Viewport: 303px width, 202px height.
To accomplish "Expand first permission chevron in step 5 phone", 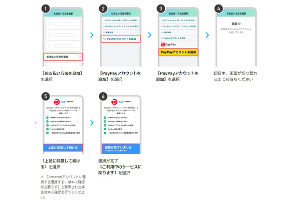I will coord(77,118).
